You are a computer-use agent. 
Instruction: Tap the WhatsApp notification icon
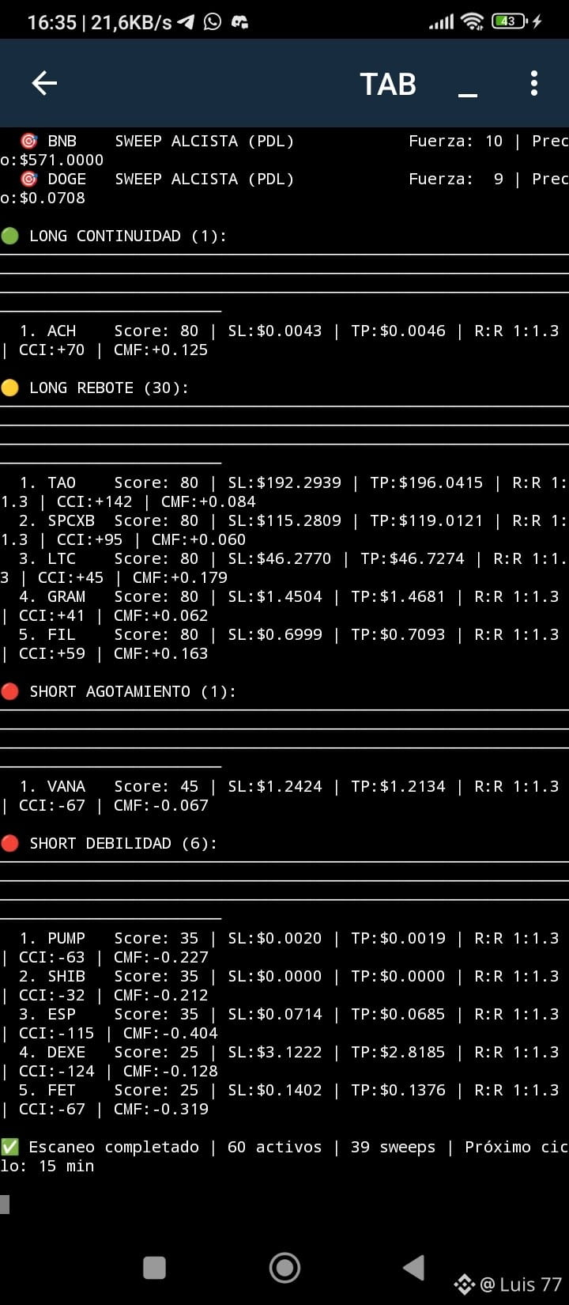(x=213, y=22)
